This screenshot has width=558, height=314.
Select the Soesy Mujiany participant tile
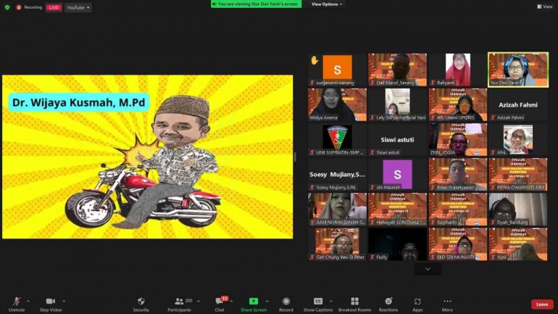[x=338, y=175]
